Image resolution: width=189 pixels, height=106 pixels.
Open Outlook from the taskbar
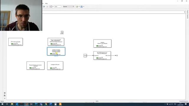(x=17, y=104)
